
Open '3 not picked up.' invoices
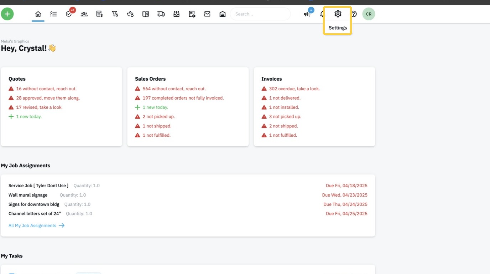285,117
